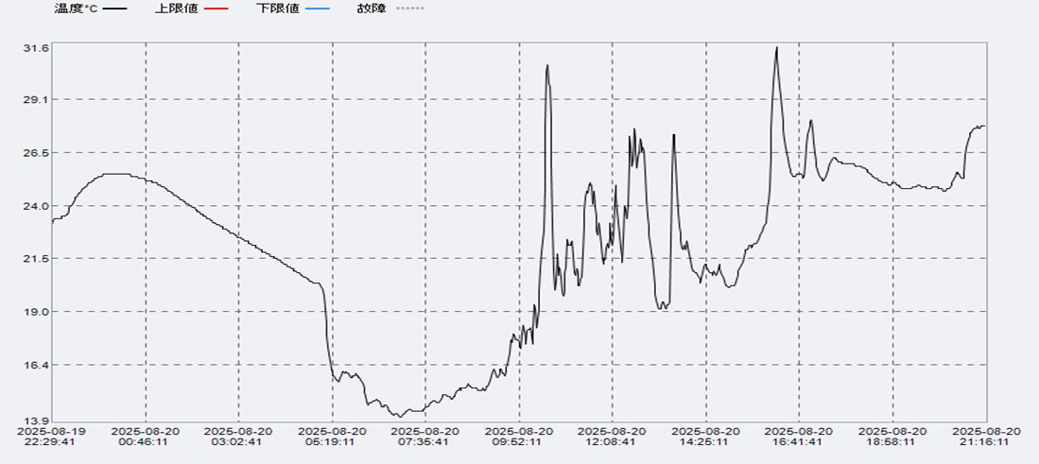Click the curve's lowest point near 13.9

click(x=400, y=417)
